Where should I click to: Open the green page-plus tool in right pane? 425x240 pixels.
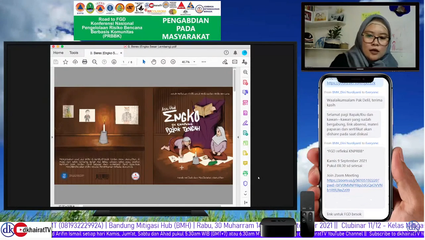(x=245, y=133)
